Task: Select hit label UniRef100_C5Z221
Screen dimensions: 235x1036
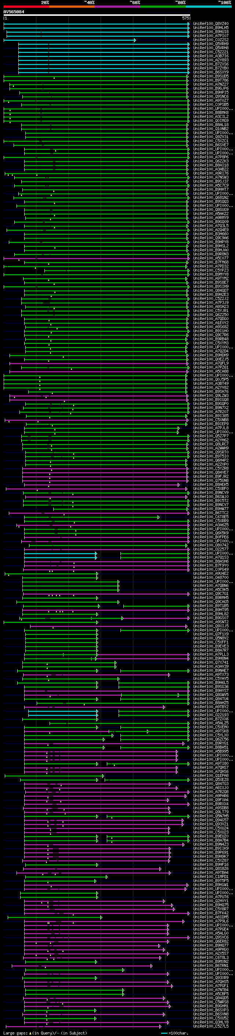Action: click(x=211, y=52)
